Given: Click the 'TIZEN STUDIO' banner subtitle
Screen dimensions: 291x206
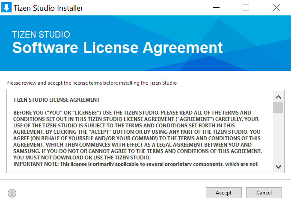Looking at the screenshot, I should 41,35.
